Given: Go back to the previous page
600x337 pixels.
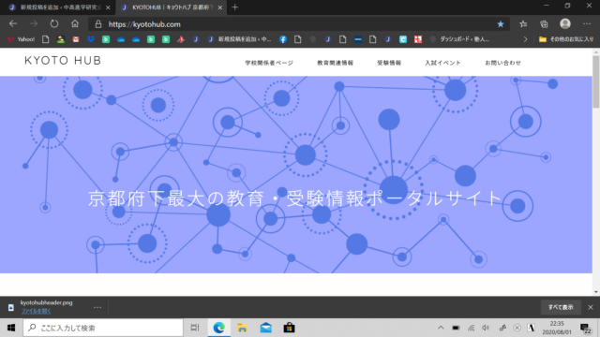Looking at the screenshot, I should [x=13, y=23].
